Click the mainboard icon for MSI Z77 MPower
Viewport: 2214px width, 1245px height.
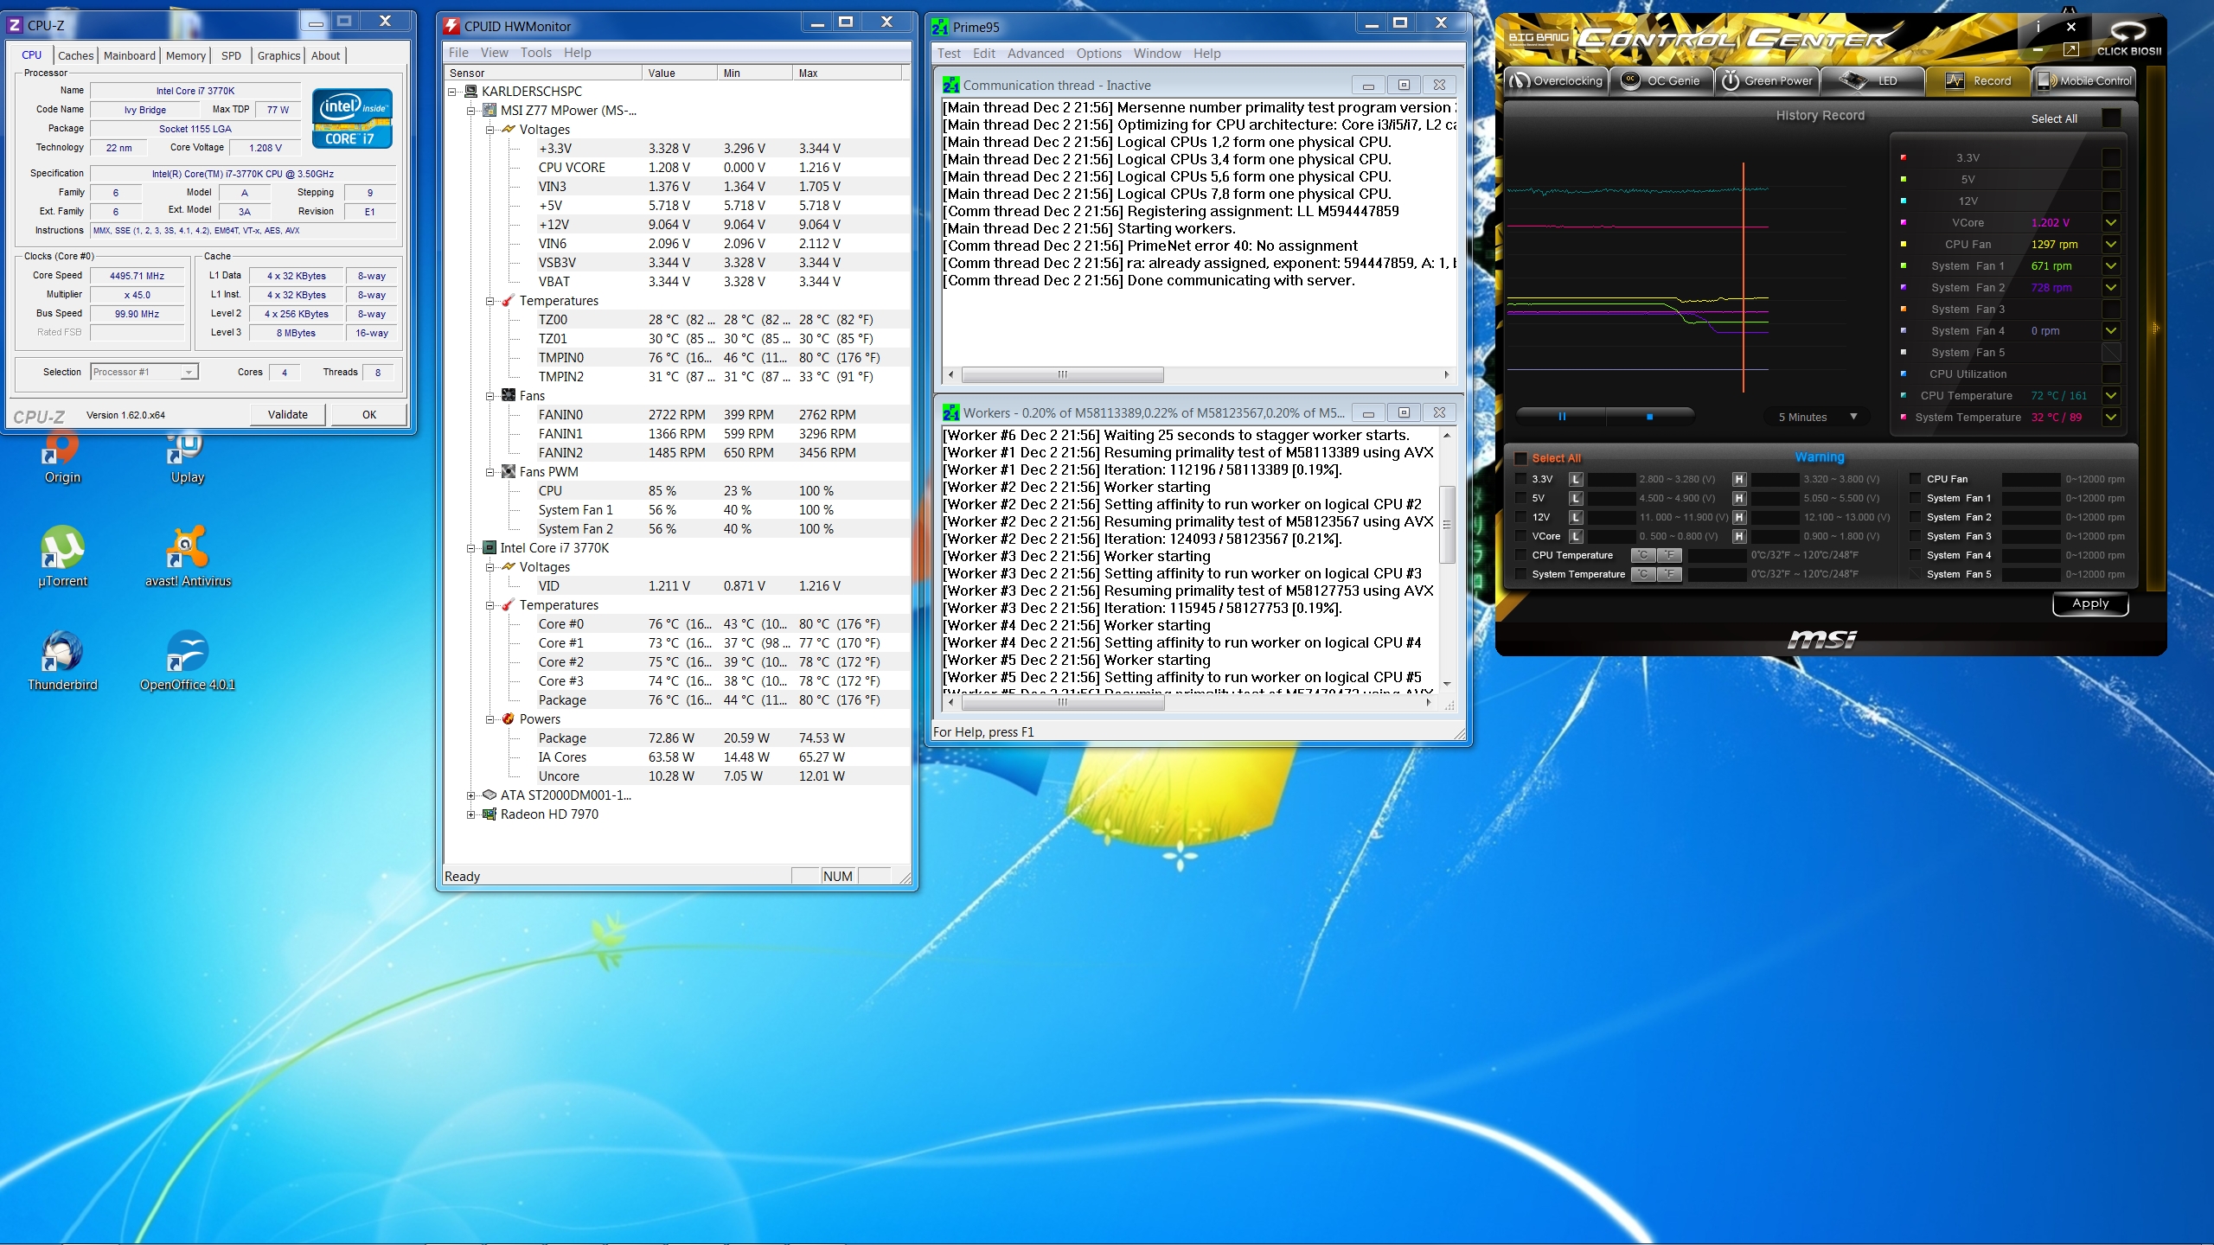[x=490, y=111]
